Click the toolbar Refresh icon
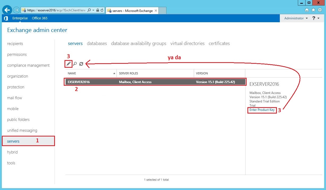 coord(81,64)
